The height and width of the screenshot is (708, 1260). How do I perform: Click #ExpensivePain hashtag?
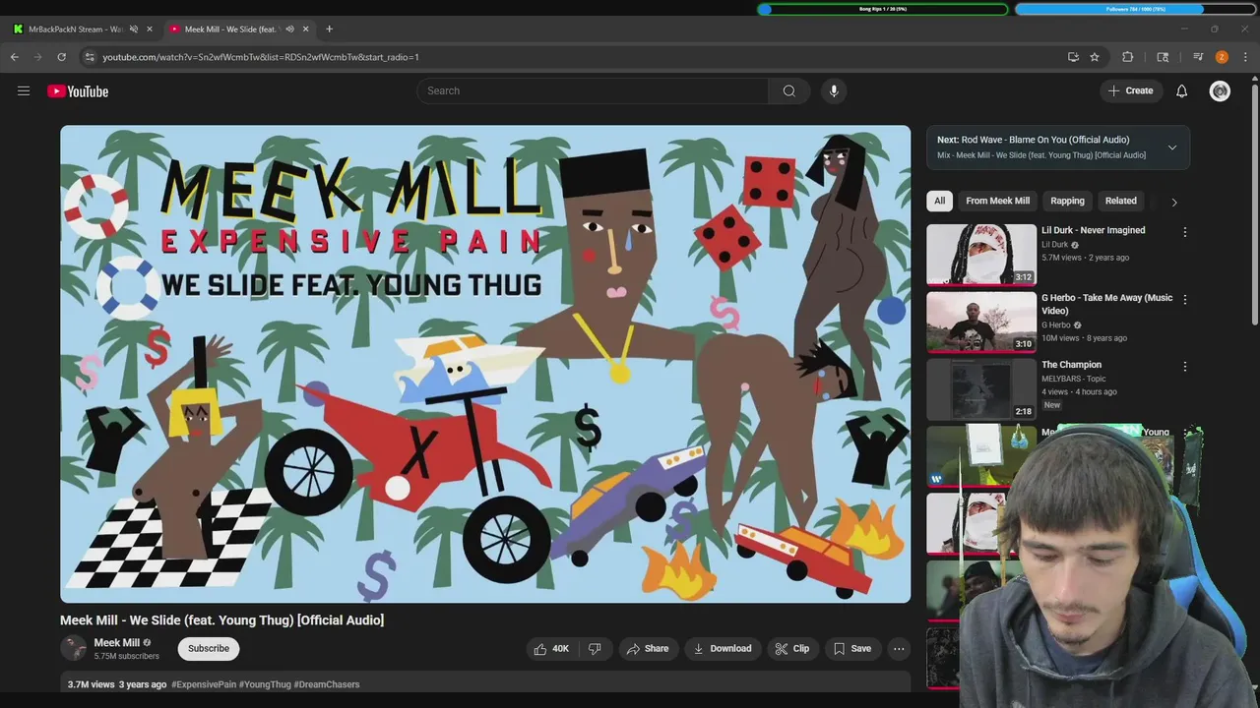[204, 684]
